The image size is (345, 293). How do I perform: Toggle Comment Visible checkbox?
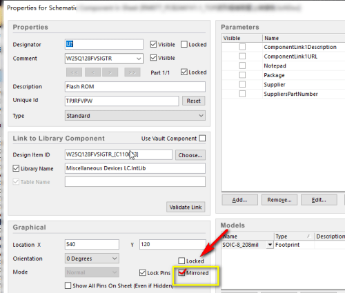(153, 58)
